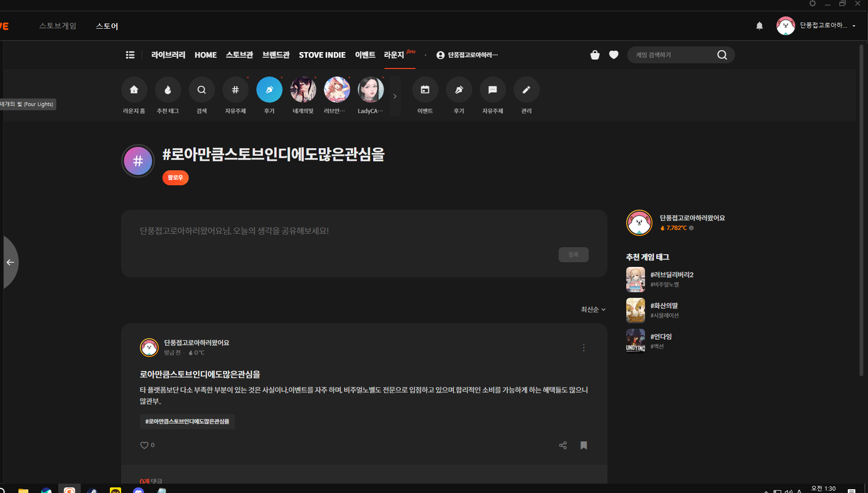The width and height of the screenshot is (868, 493).
Task: Open the Windows action center icon
Action: (x=852, y=491)
